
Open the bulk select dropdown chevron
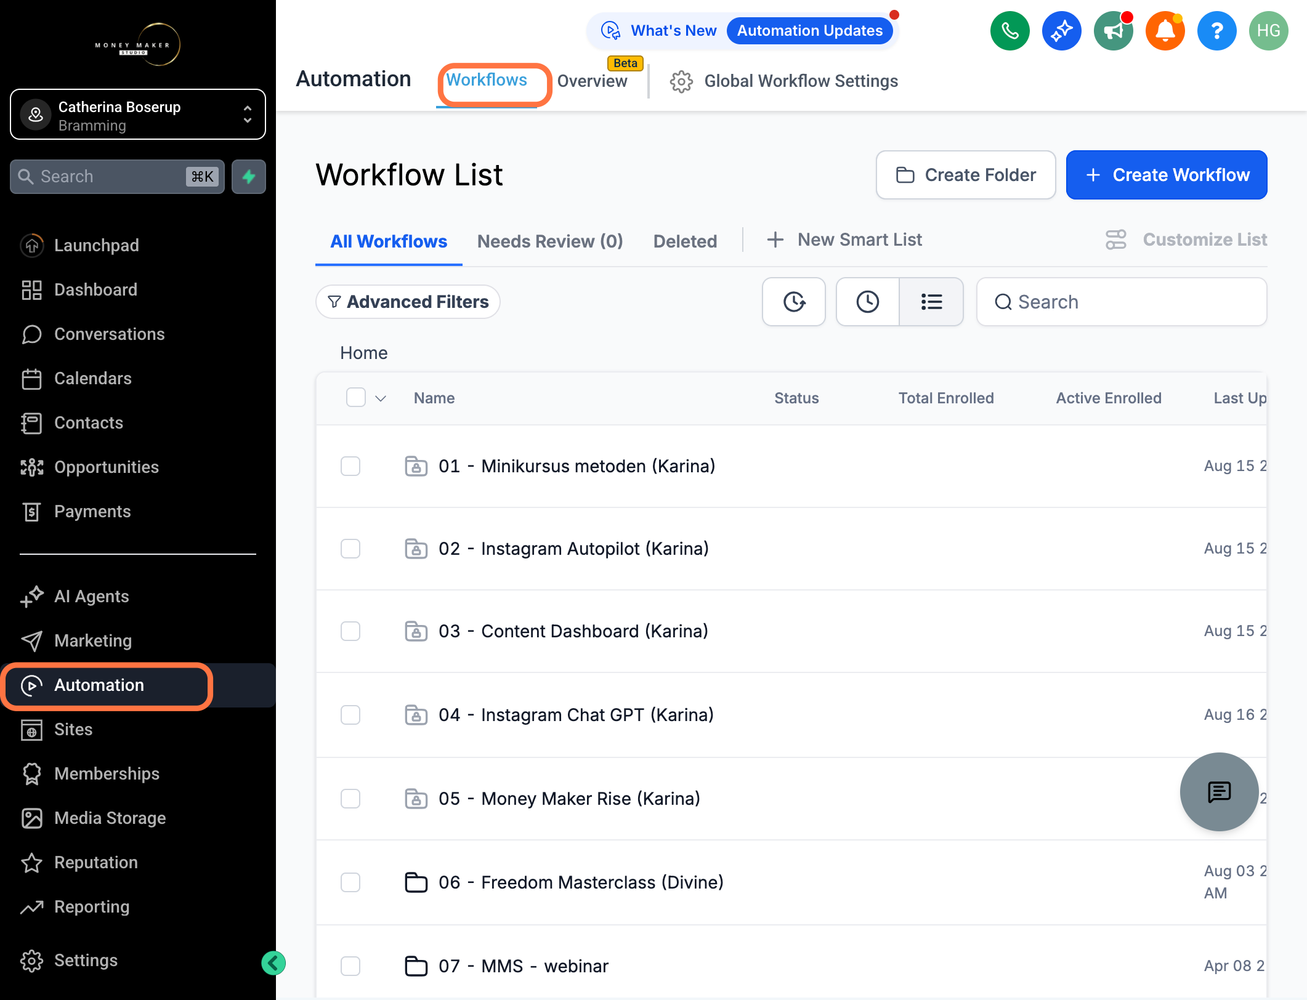(381, 398)
